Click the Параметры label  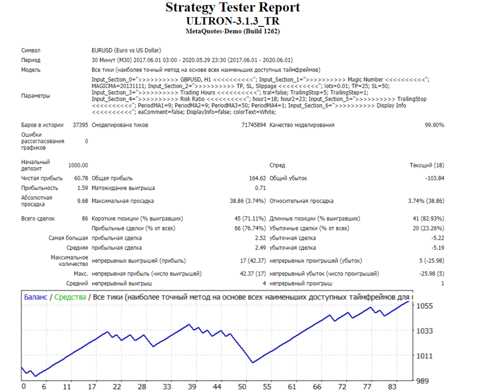(x=35, y=96)
